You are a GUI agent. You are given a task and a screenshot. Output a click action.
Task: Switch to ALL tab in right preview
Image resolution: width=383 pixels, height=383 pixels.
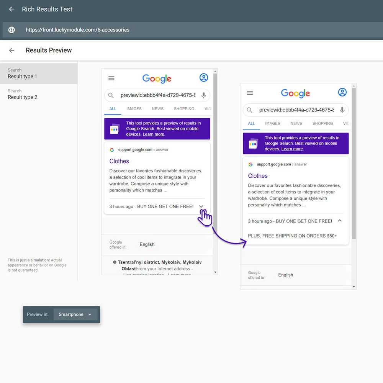[251, 124]
